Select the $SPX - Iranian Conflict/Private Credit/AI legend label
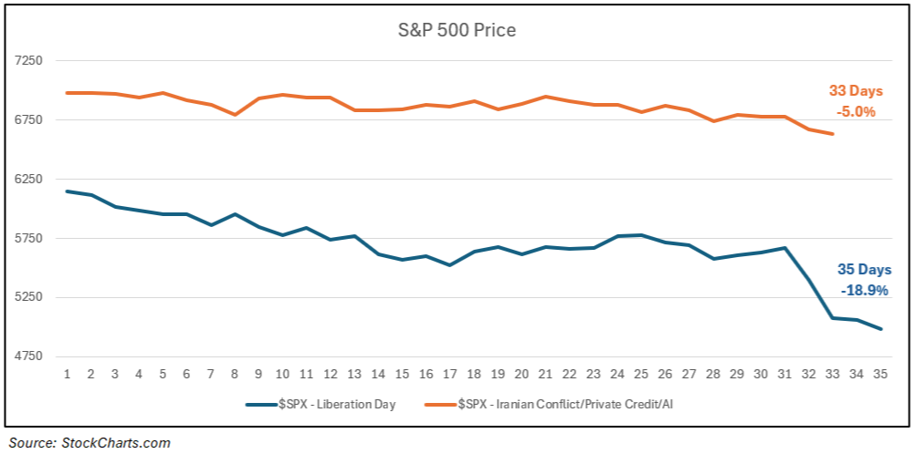The height and width of the screenshot is (454, 916). 559,404
